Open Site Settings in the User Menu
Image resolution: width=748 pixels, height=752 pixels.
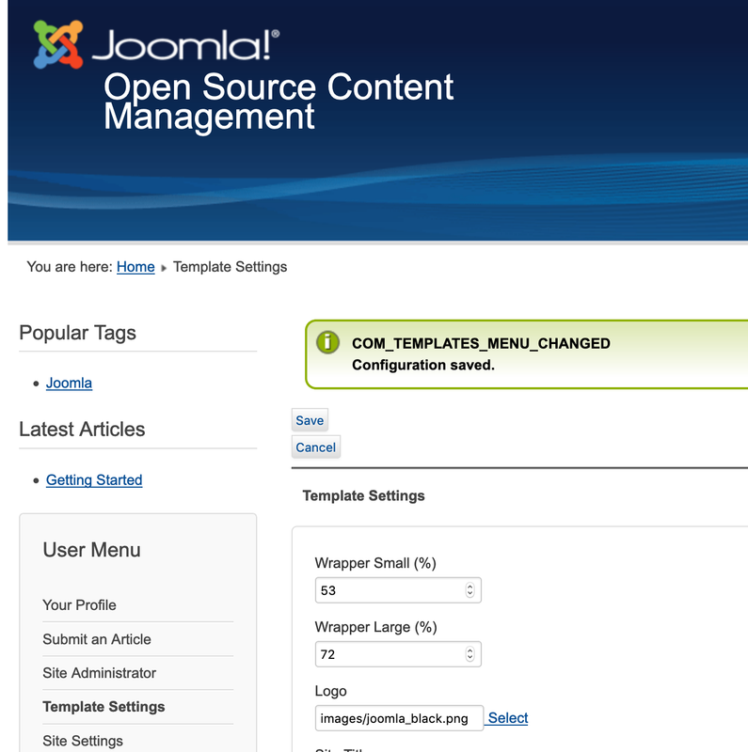pos(83,741)
